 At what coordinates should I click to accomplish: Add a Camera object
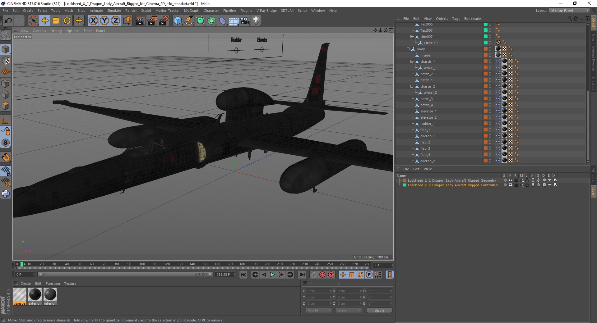click(245, 21)
